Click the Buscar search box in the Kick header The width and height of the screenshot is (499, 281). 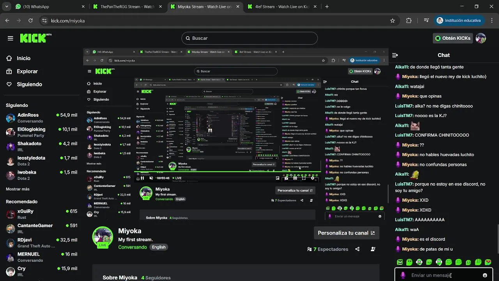pyautogui.click(x=249, y=38)
